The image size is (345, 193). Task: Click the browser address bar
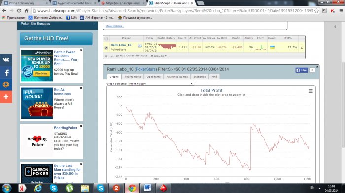click(175, 11)
